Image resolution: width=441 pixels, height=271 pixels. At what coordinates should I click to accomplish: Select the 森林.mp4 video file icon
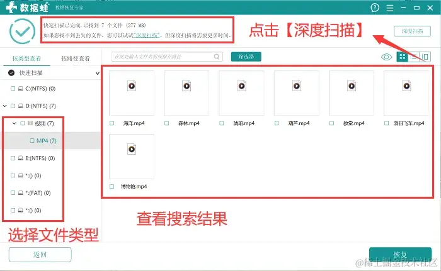(x=186, y=86)
